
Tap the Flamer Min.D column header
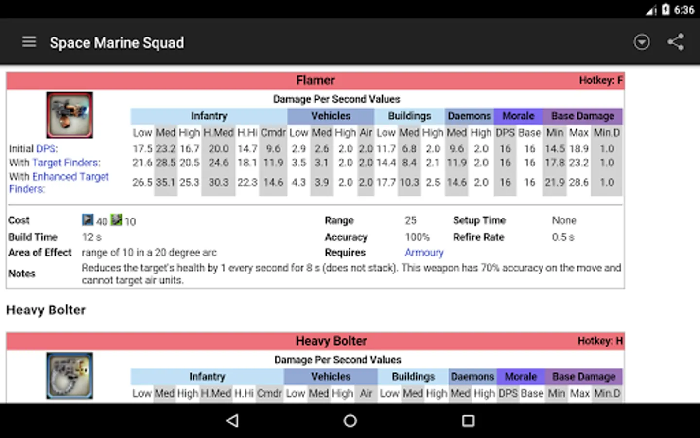coord(607,133)
